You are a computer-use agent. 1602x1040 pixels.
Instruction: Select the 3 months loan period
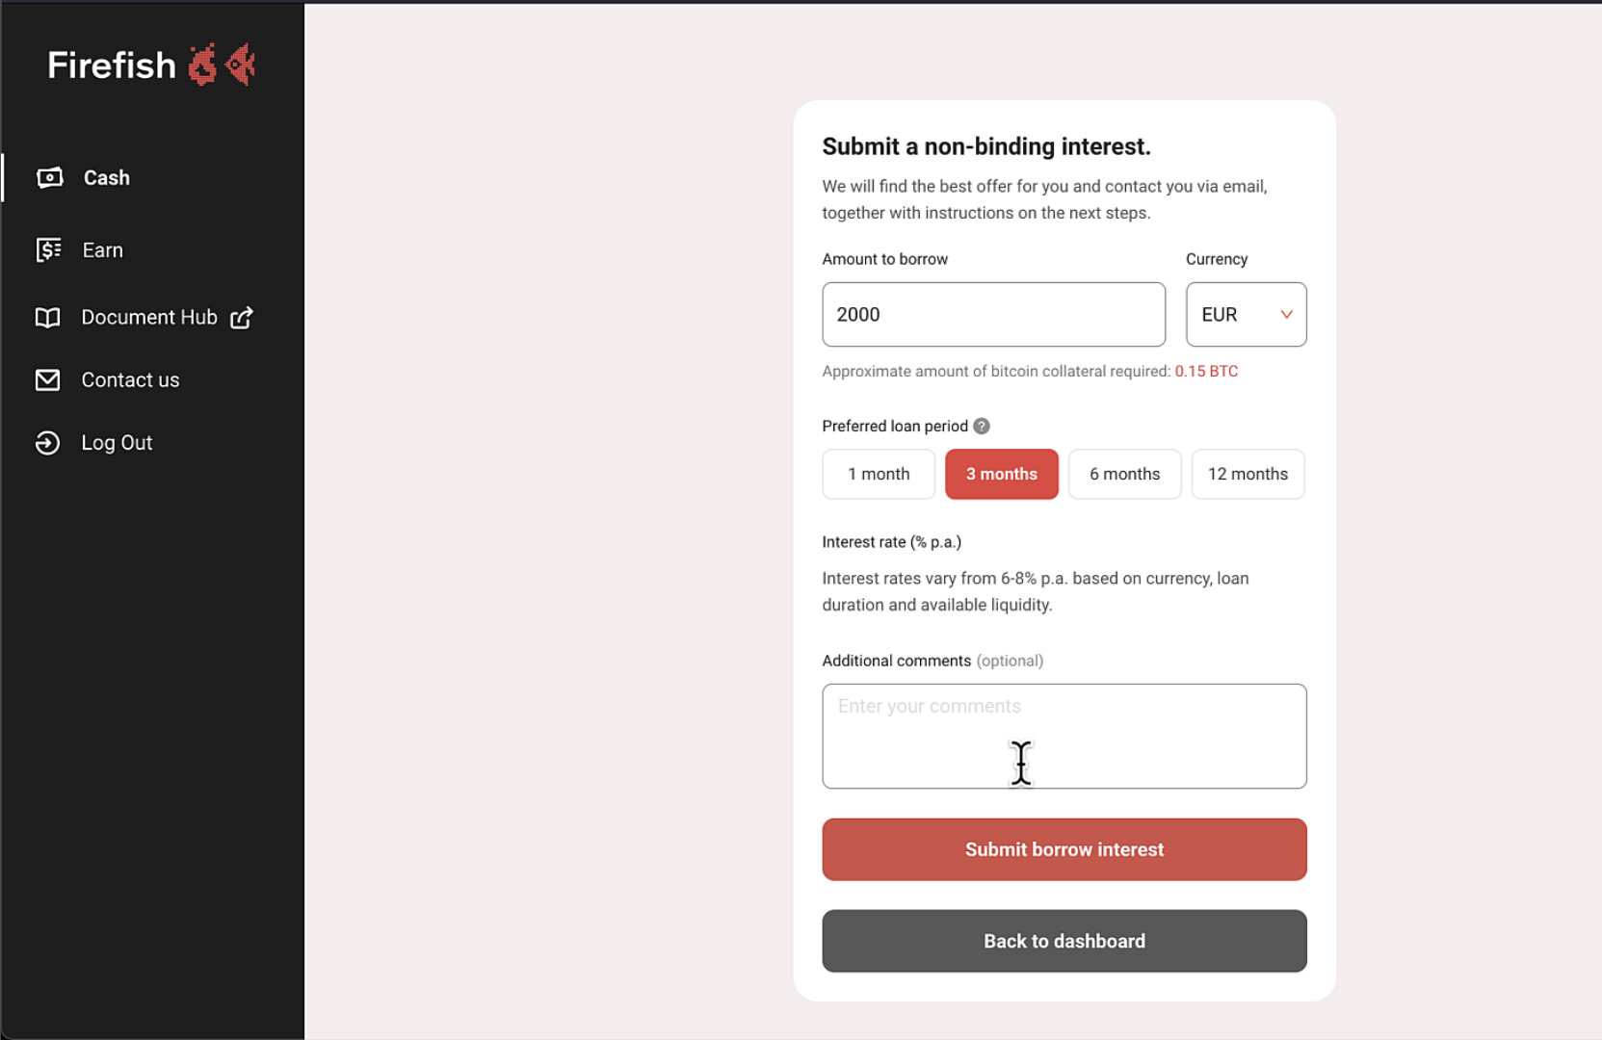1001,474
